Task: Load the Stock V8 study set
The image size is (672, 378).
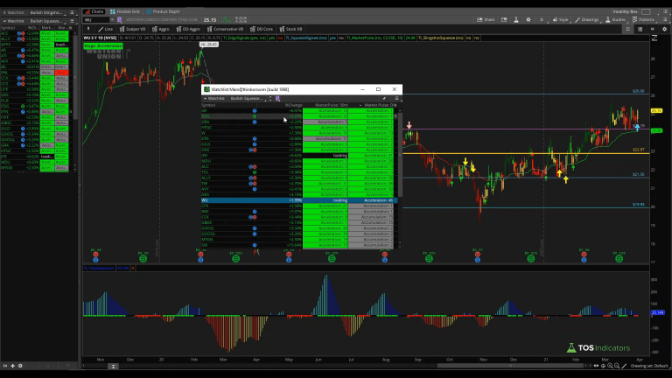Action: (291, 29)
